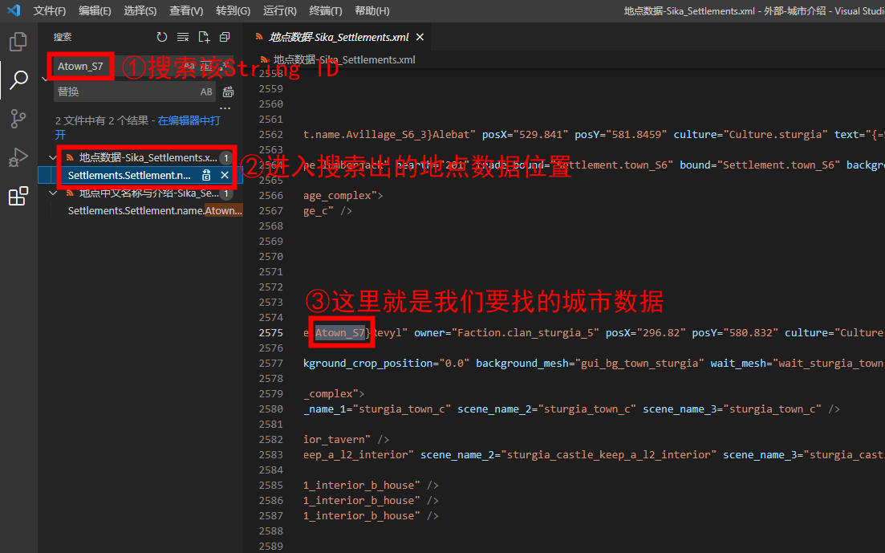
Task: Open the 文件(F) menu
Action: tap(50, 11)
